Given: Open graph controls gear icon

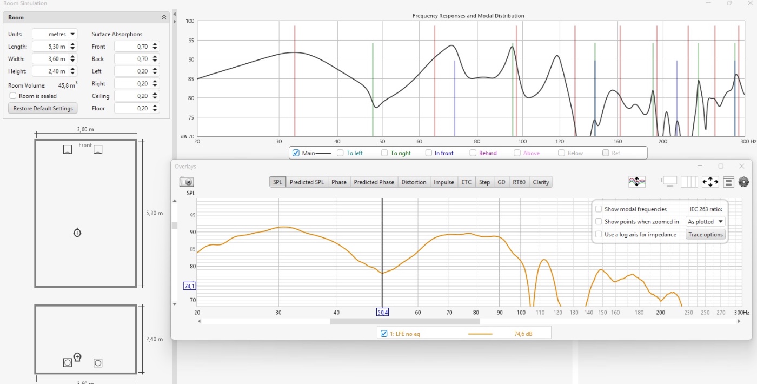Looking at the screenshot, I should 743,182.
